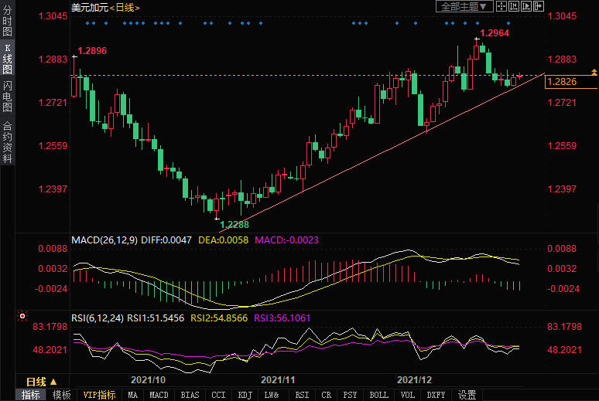Open the 全部主题 dropdown
The width and height of the screenshot is (599, 401).
click(x=464, y=6)
